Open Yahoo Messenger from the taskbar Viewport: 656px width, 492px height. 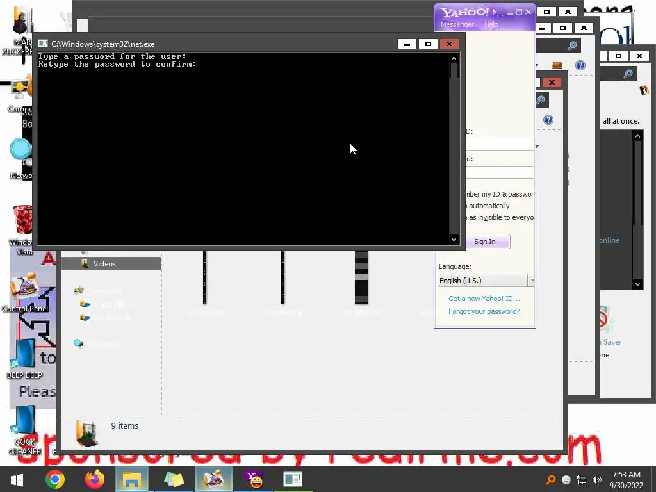pos(254,479)
